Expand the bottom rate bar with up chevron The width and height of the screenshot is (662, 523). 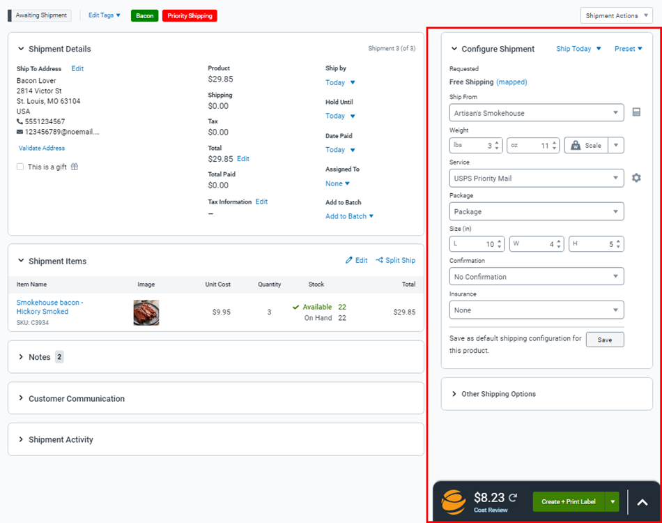point(642,502)
